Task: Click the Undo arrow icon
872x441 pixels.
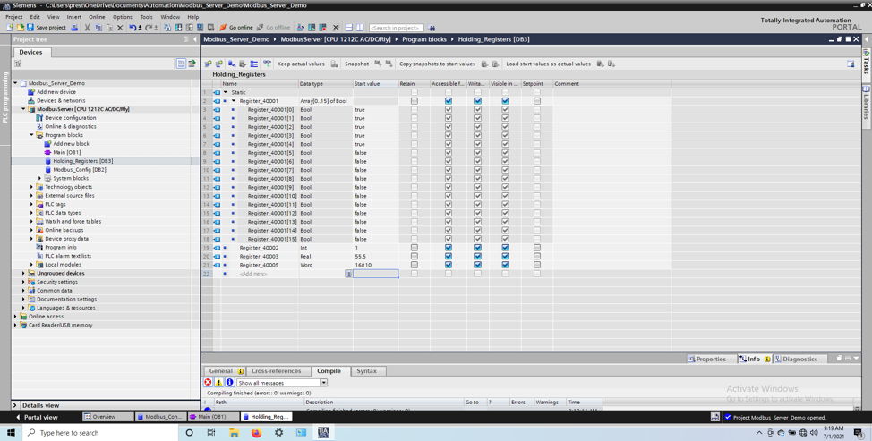Action: coord(133,27)
